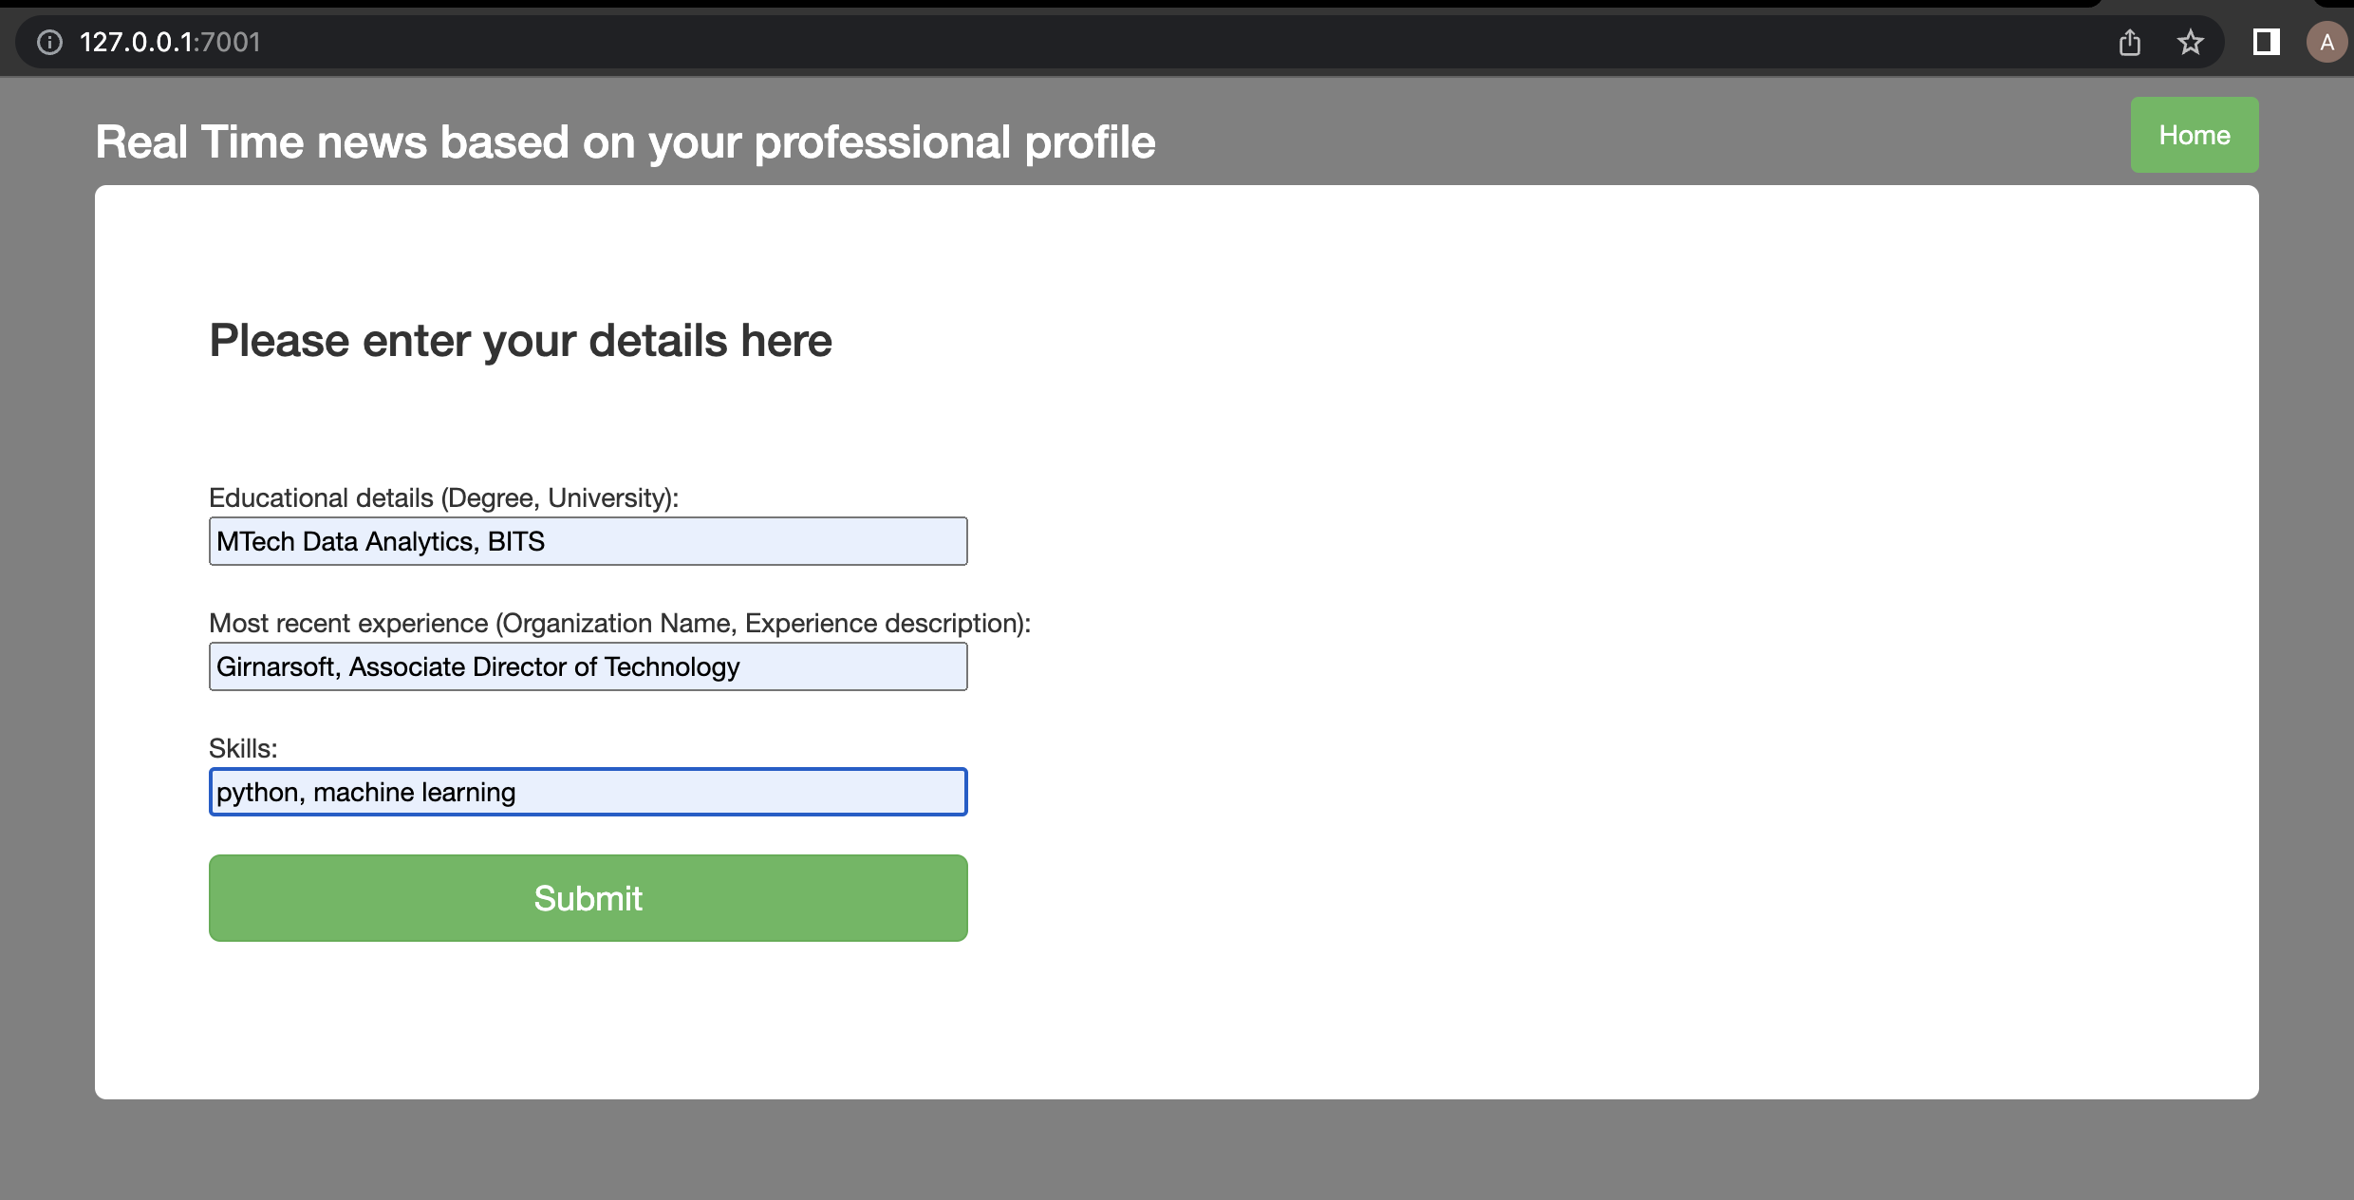
Task: Click the 'Skills:' label text
Action: pos(242,748)
